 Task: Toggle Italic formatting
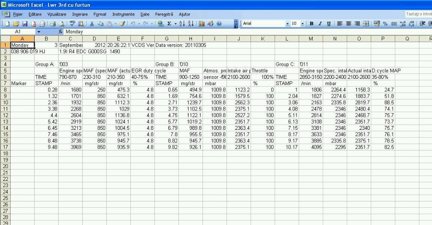point(320,24)
